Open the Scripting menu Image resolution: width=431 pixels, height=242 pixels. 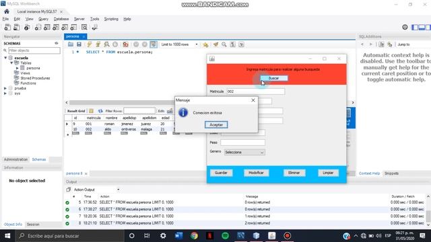111,19
